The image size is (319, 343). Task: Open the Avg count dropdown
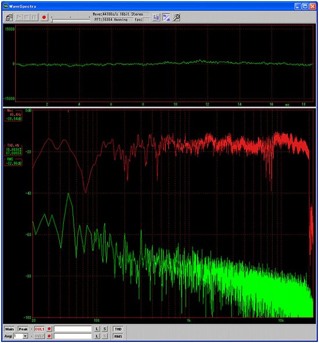click(x=26, y=336)
